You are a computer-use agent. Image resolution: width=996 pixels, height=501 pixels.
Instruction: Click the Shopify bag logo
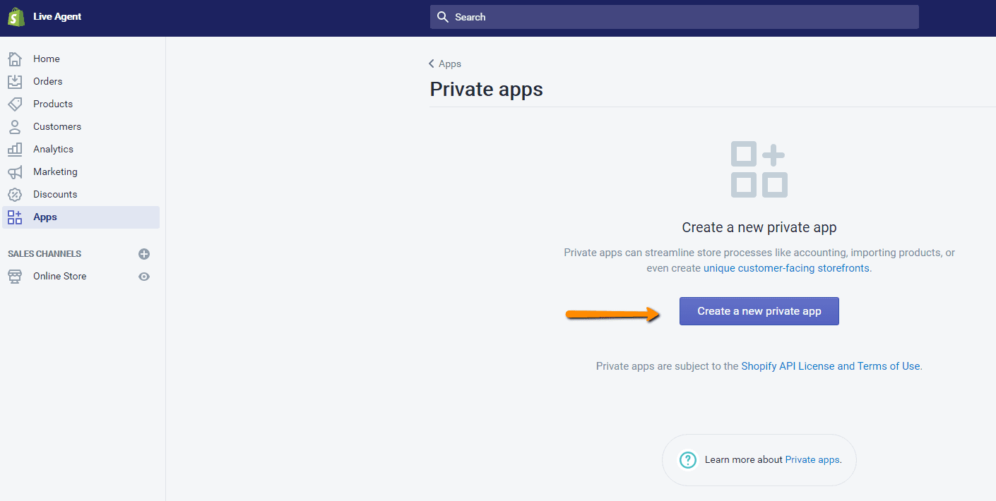tap(16, 16)
